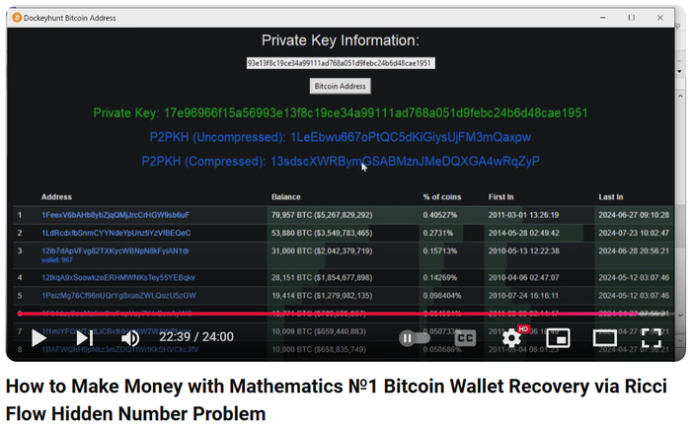Screen dimensions: 691x428
Task: Click the scrollbar up arrow at right edge
Action: pos(680,96)
